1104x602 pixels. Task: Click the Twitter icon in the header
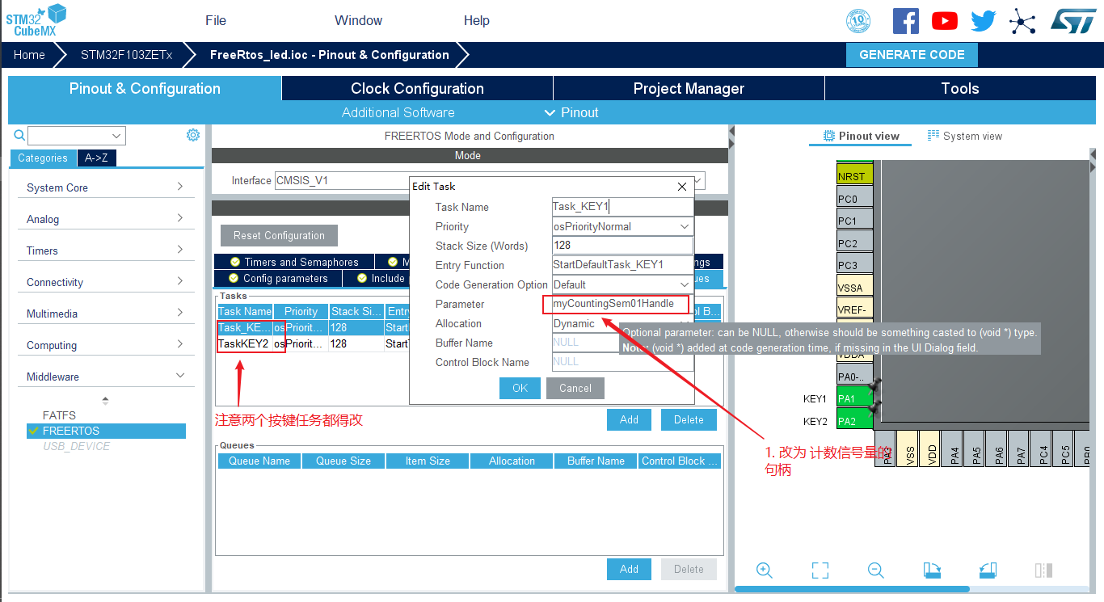[983, 21]
